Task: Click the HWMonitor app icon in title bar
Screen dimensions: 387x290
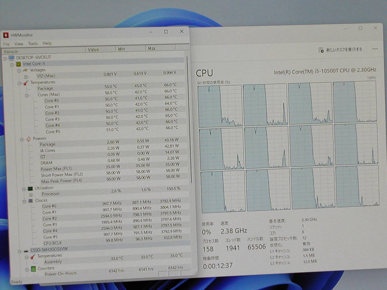Action: pos(6,35)
